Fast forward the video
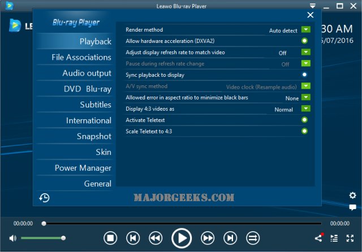This screenshot has width=362, height=252. click(208, 238)
